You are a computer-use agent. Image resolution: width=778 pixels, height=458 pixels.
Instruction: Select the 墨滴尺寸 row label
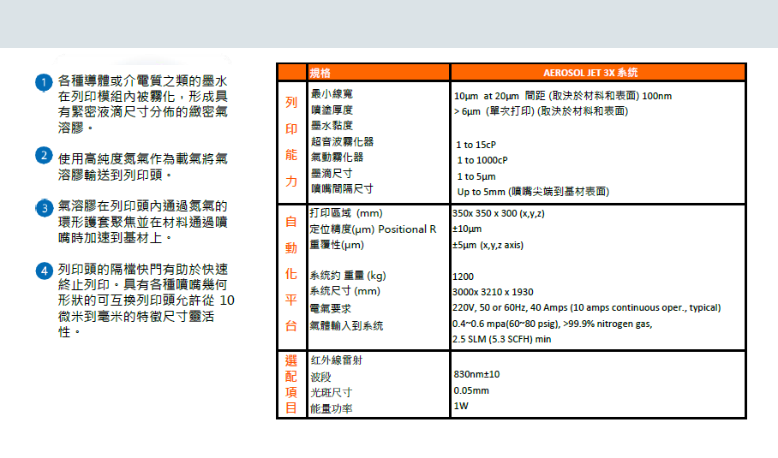coord(332,173)
